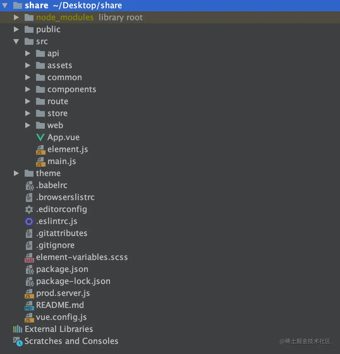
Task: Click the node_modules folder icon
Action: (x=29, y=17)
